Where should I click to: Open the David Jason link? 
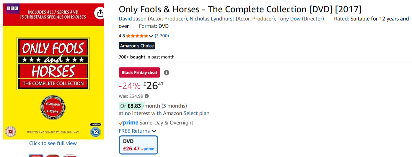(133, 19)
